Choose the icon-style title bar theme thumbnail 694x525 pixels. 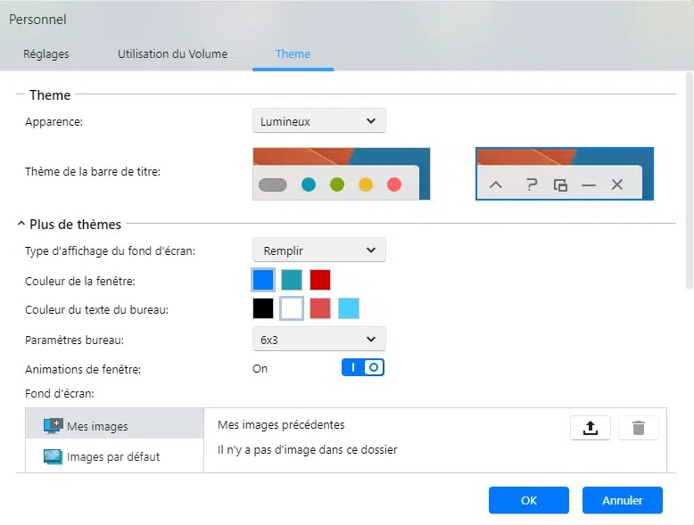click(x=565, y=174)
